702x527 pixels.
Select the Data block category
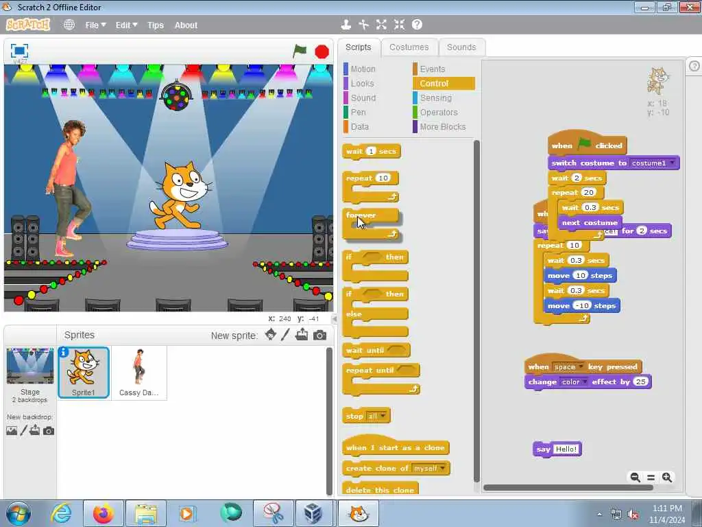[359, 127]
